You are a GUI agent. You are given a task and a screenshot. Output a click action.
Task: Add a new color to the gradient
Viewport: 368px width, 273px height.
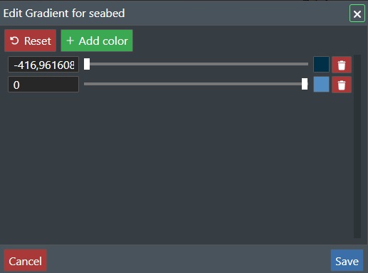pos(97,41)
